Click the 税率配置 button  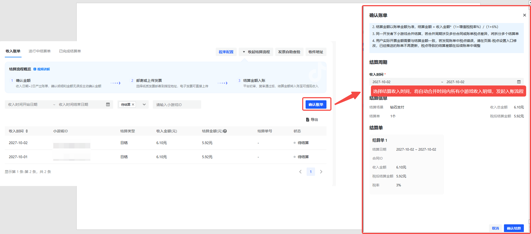pos(226,52)
